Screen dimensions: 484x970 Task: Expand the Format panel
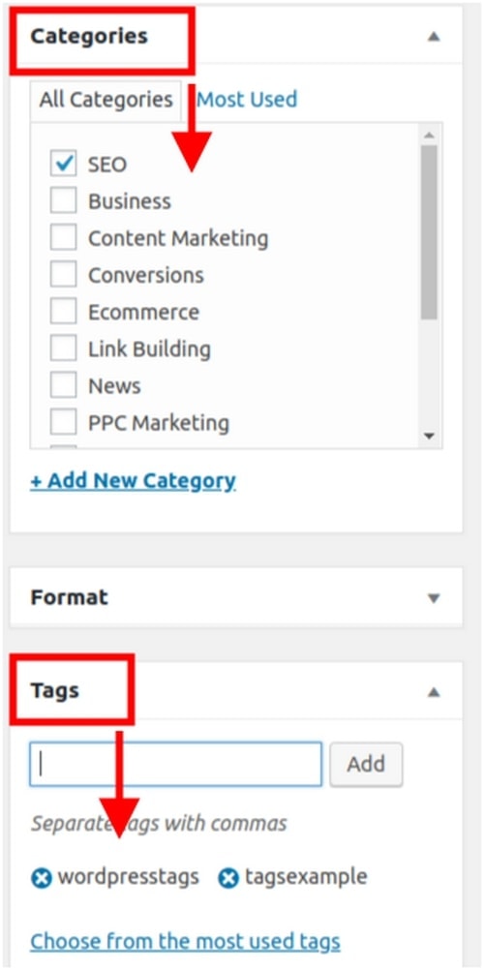click(434, 598)
